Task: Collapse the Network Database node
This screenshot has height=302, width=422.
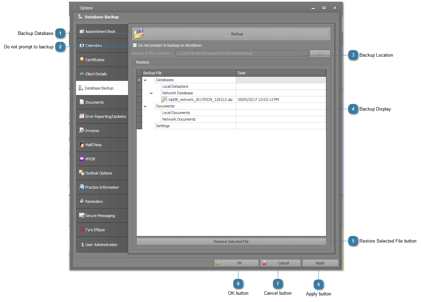Action: [151, 93]
